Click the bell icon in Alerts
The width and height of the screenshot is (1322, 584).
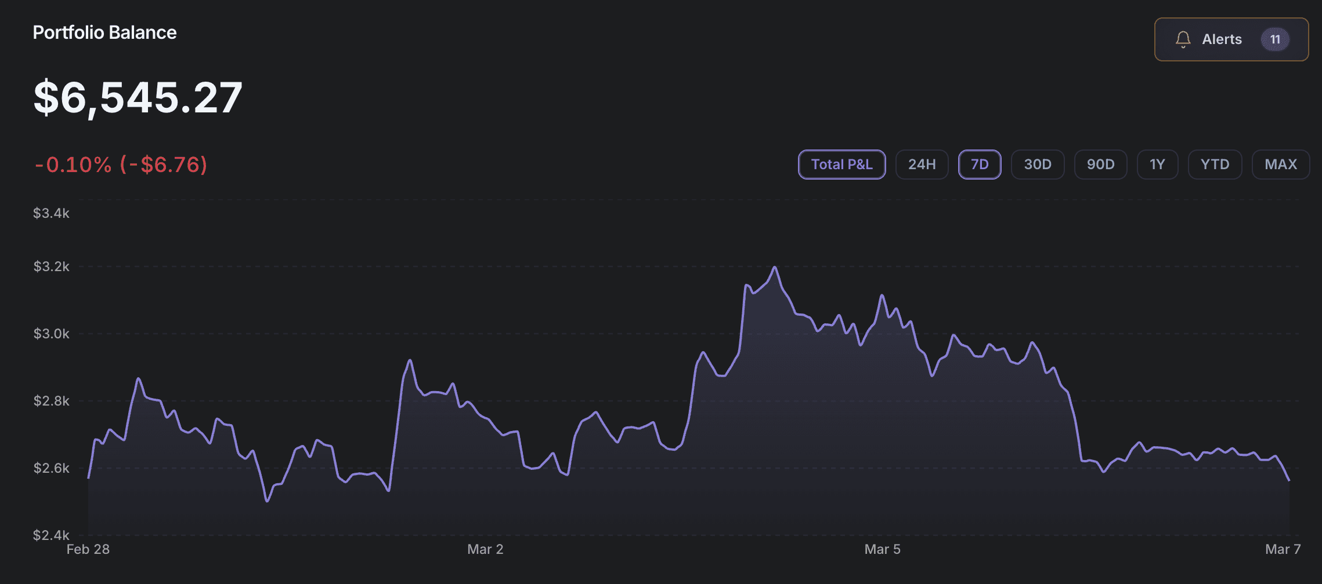click(x=1183, y=39)
